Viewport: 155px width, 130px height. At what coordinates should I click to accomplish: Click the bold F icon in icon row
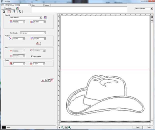49,80
